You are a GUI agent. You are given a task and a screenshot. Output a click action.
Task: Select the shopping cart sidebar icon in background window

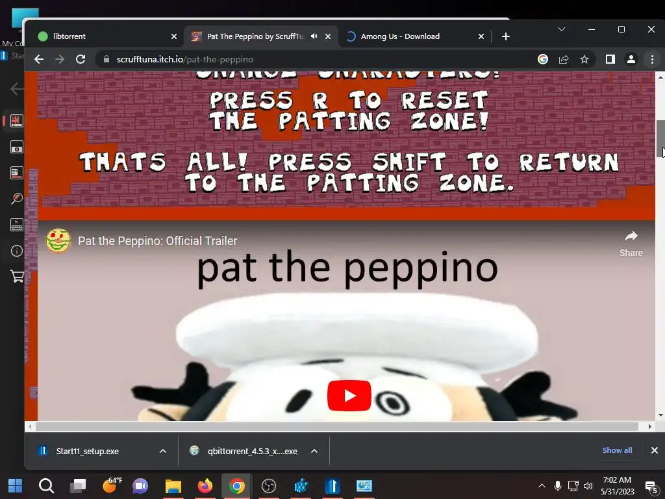click(x=16, y=277)
